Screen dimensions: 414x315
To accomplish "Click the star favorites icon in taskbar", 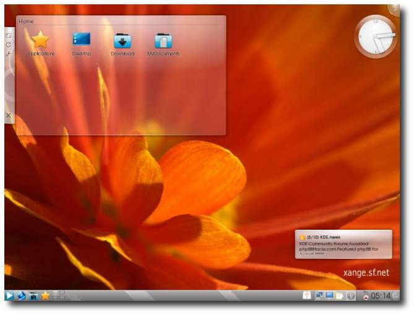I will [x=45, y=296].
